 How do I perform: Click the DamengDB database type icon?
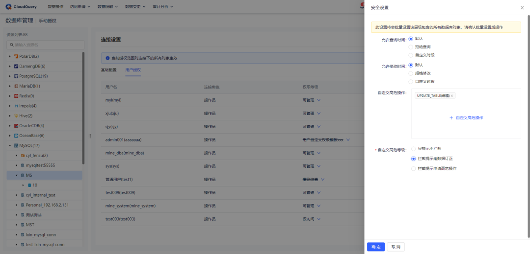coord(16,67)
